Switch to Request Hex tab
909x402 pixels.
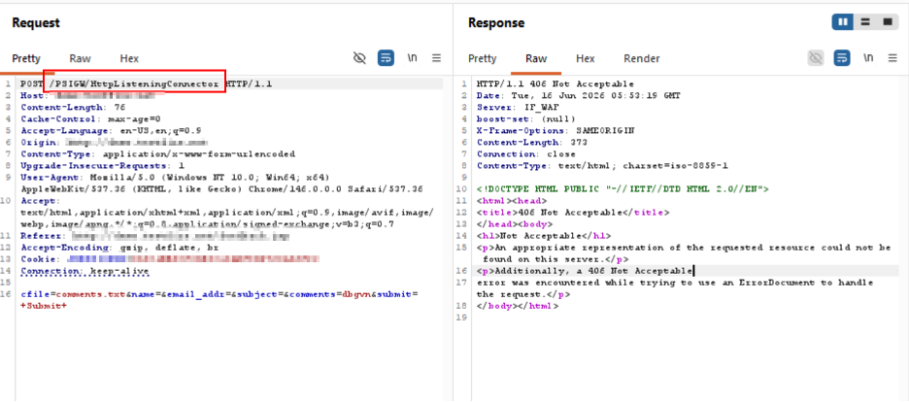(129, 58)
